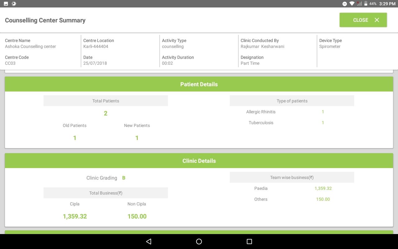Click activity duration value 00:02
The image size is (398, 249).
point(167,63)
